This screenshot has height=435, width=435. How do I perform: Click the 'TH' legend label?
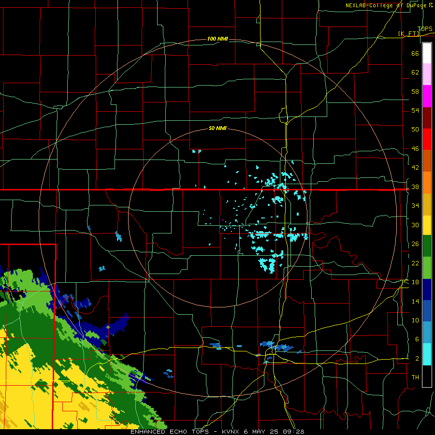click(415, 377)
